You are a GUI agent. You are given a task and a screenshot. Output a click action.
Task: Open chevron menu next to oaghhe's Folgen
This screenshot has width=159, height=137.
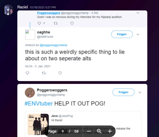(138, 34)
